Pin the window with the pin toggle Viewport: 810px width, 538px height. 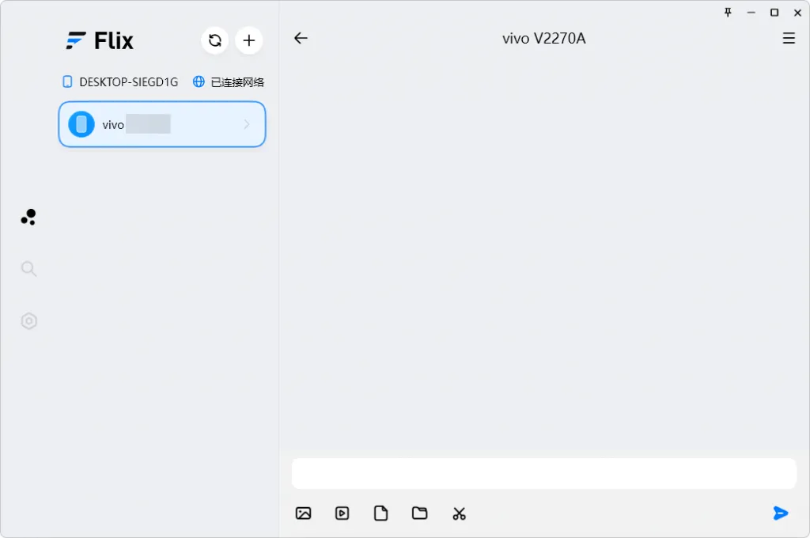[727, 12]
